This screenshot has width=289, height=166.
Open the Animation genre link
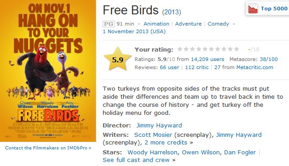(x=156, y=24)
